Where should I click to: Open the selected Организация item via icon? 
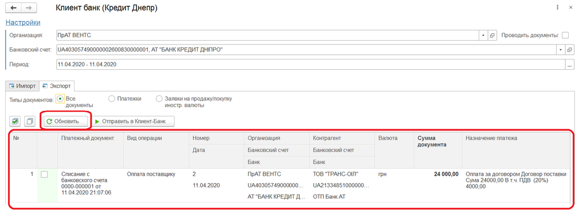(x=492, y=35)
